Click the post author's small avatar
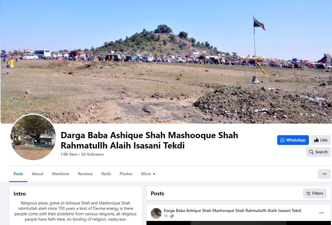Screen dimensions: 332x225 (x=156, y=213)
